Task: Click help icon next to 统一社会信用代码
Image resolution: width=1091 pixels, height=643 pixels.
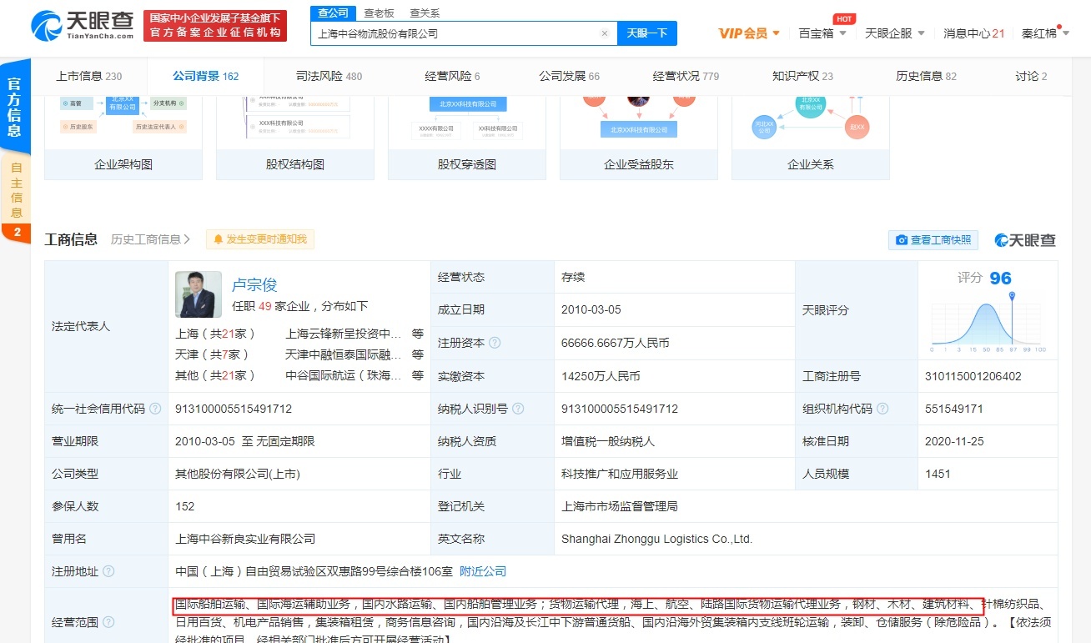Action: pyautogui.click(x=155, y=409)
